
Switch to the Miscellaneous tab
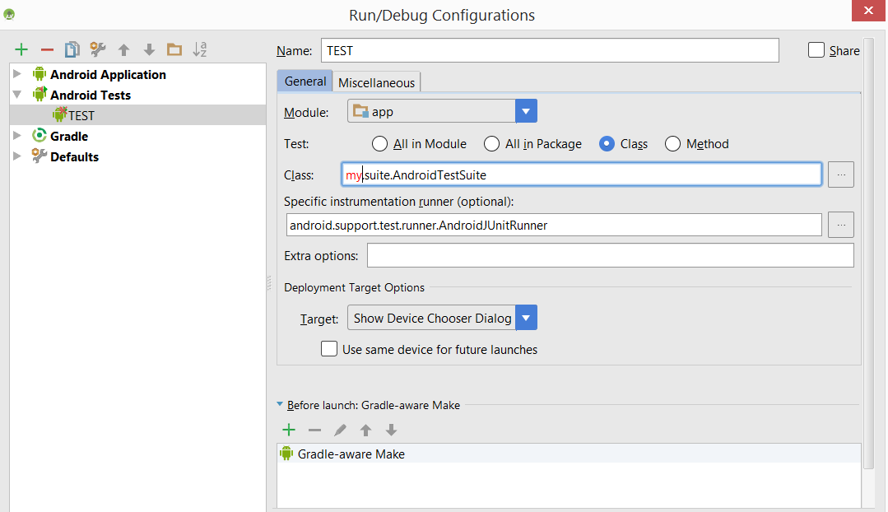pyautogui.click(x=377, y=82)
